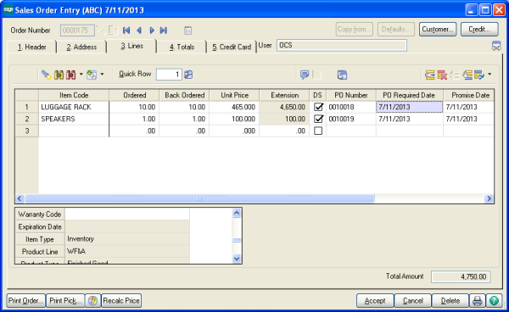Click the Customer... button

(438, 29)
